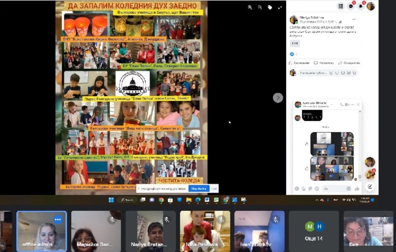Forward the second chat image
This screenshot has height=252, width=396.
click(x=307, y=168)
